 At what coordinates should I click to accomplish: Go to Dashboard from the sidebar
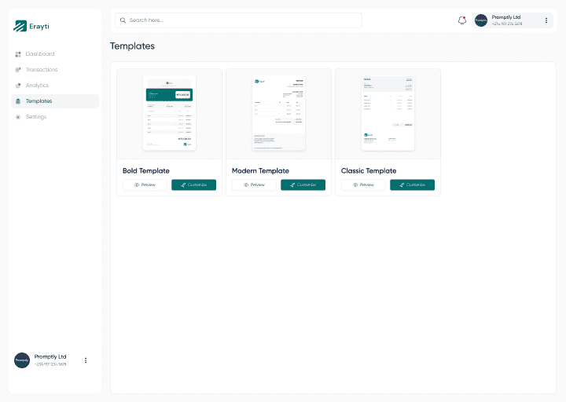coord(39,54)
